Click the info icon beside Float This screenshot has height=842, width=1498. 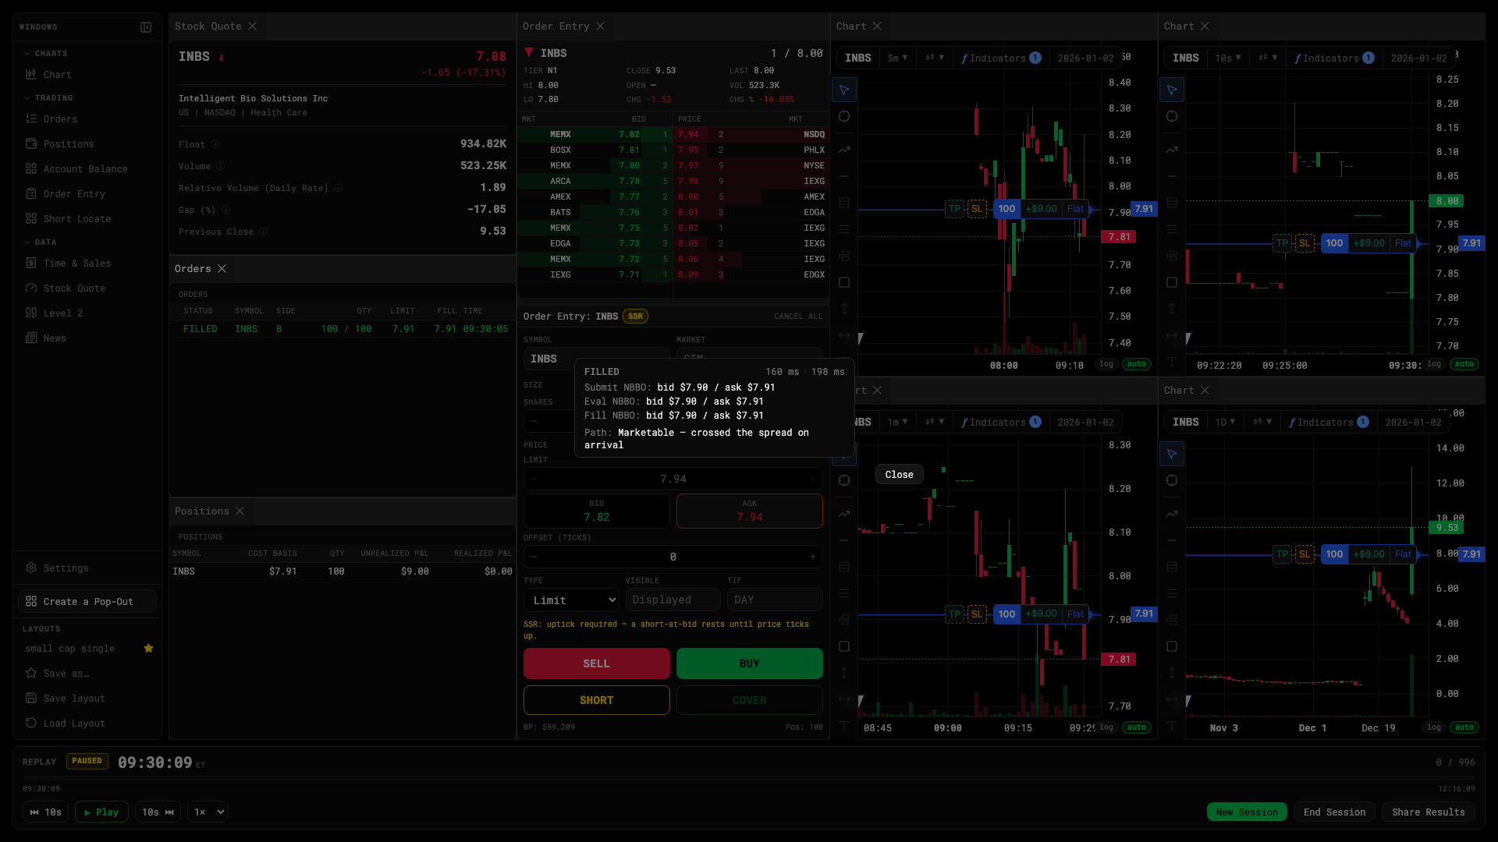coord(215,144)
